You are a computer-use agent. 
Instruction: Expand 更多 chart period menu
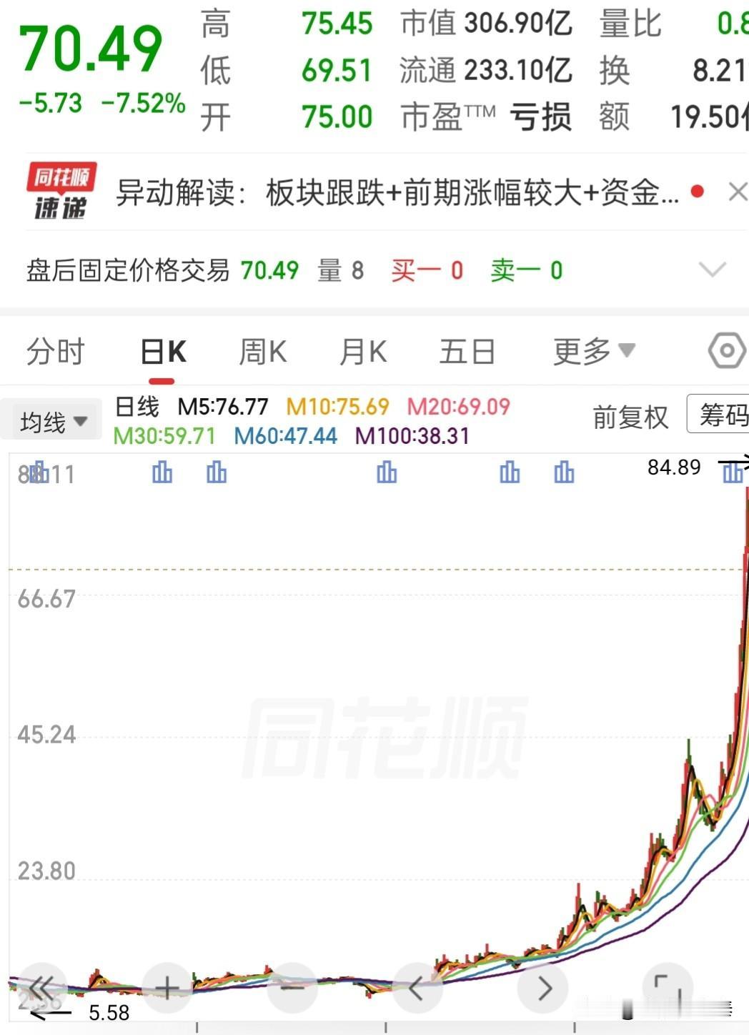pos(594,351)
